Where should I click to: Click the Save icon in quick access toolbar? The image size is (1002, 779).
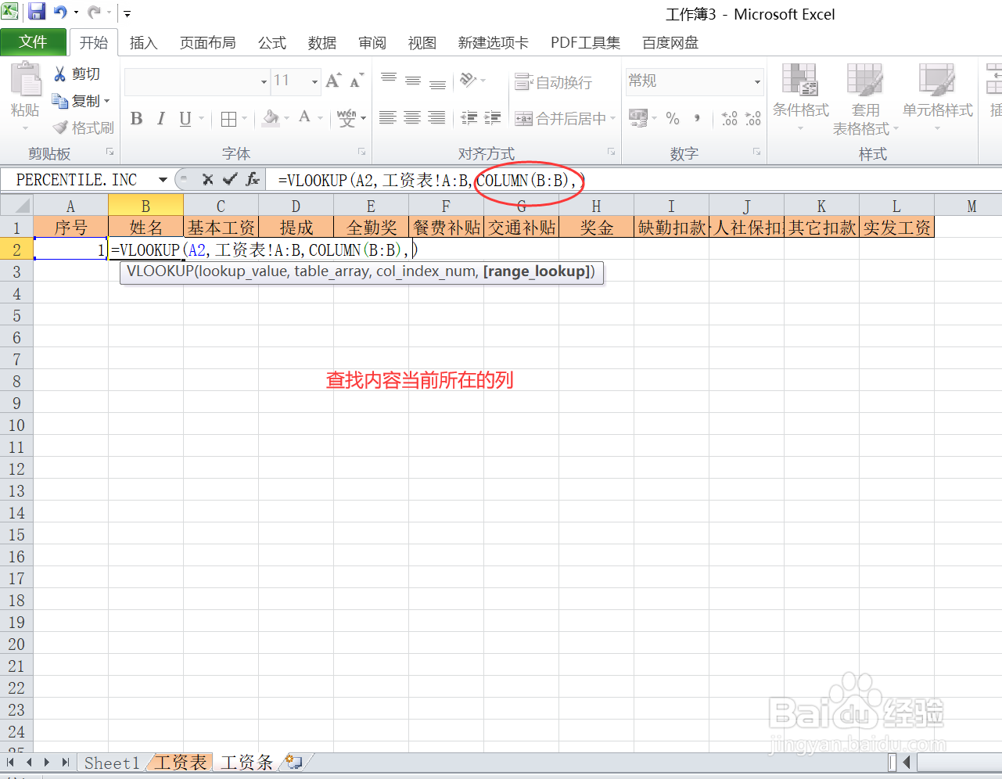[36, 13]
